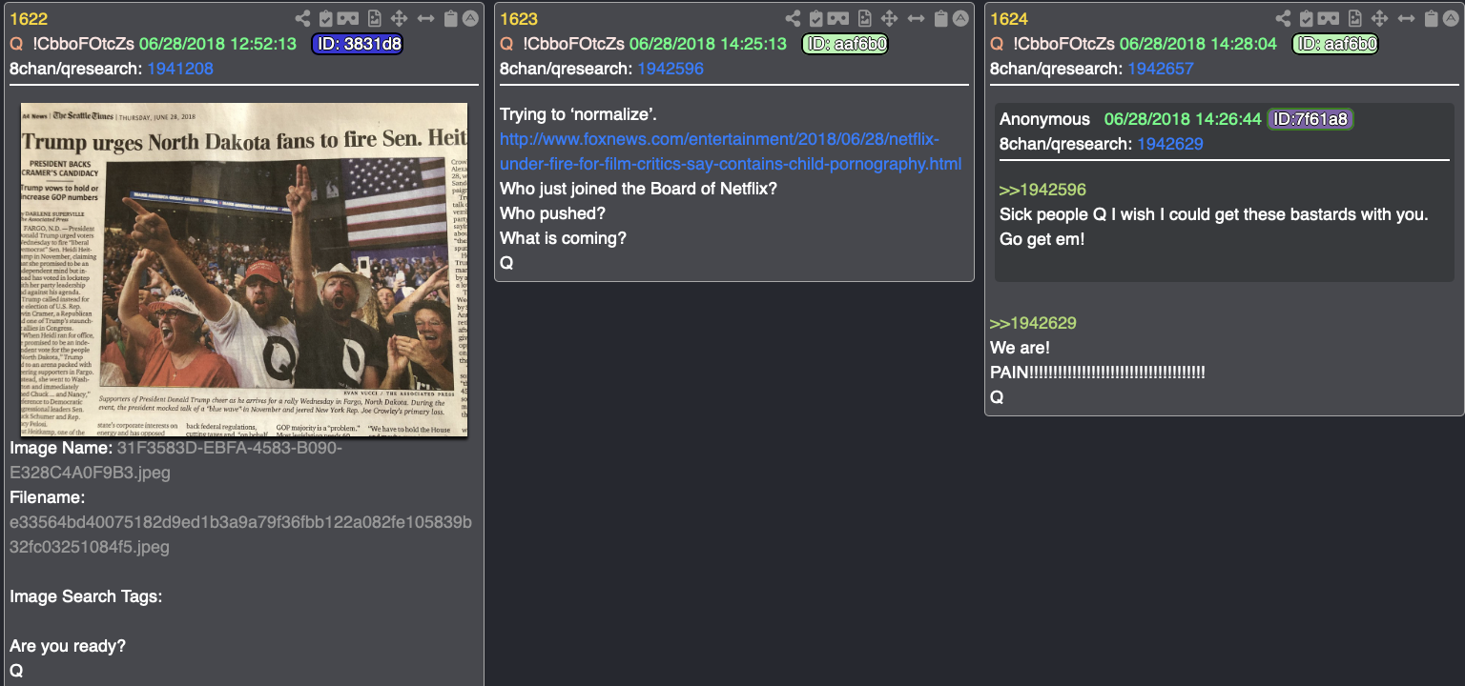Click post number 1623 heading

519,18
